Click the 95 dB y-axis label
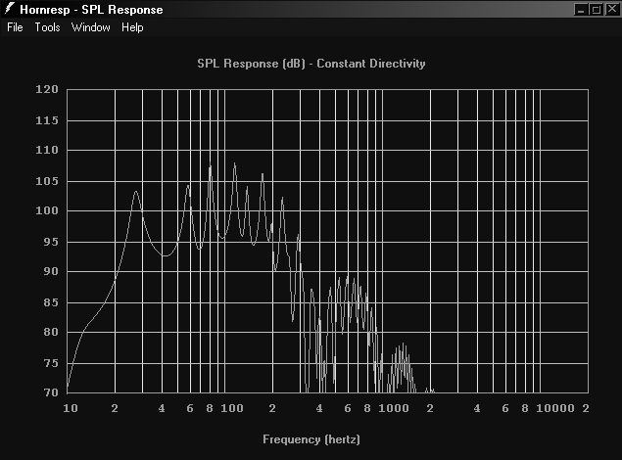The image size is (622, 460). [51, 242]
